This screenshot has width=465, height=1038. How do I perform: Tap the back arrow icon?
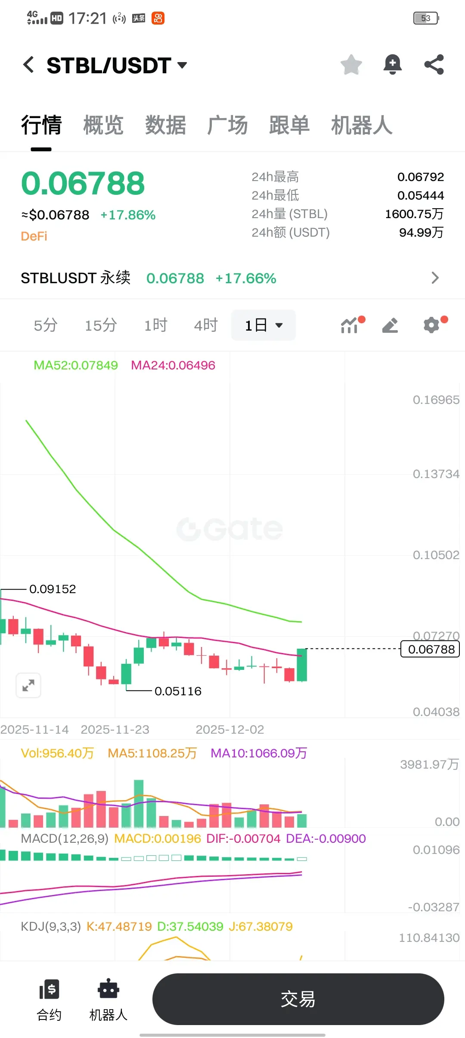click(x=28, y=65)
